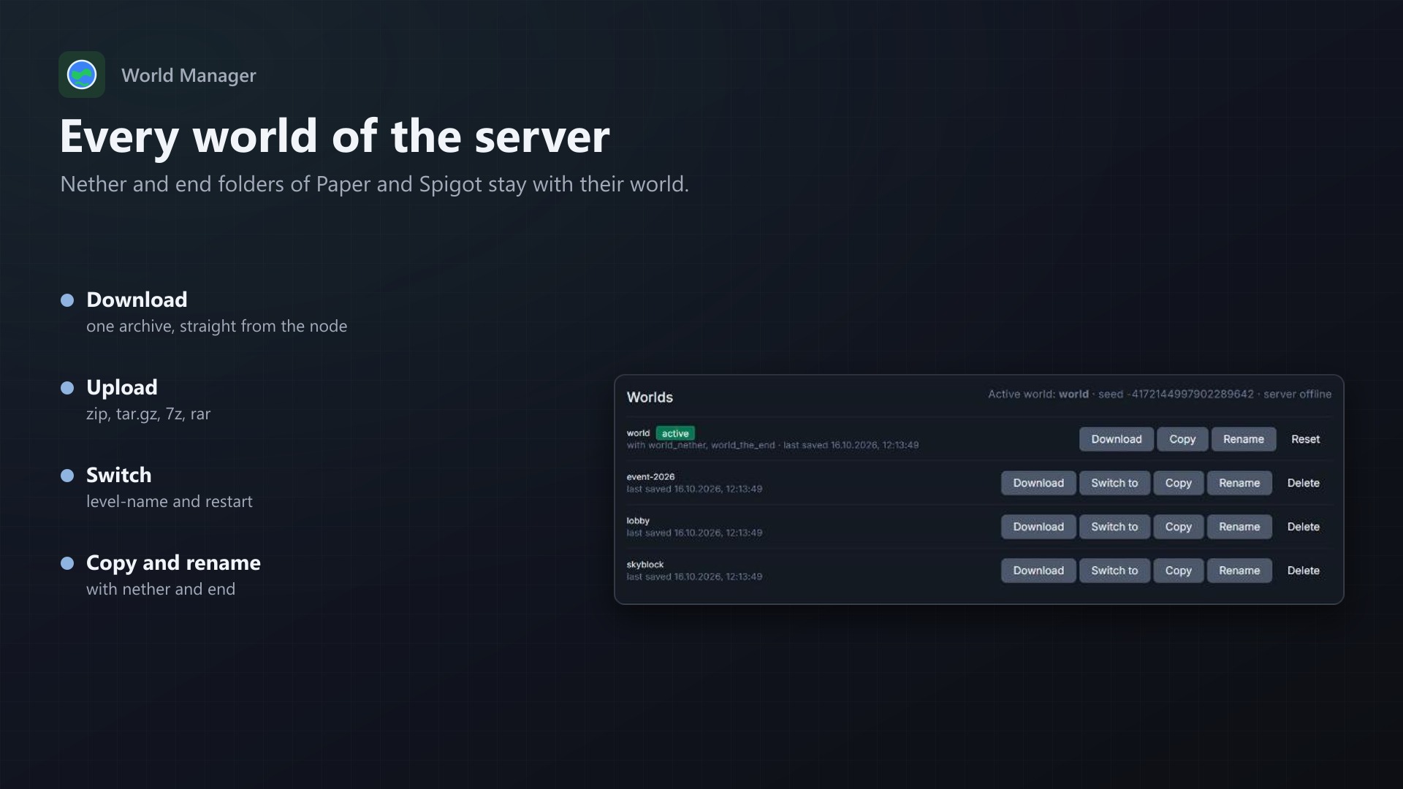1403x789 pixels.
Task: Click the 'skyblock' world name
Action: [645, 564]
